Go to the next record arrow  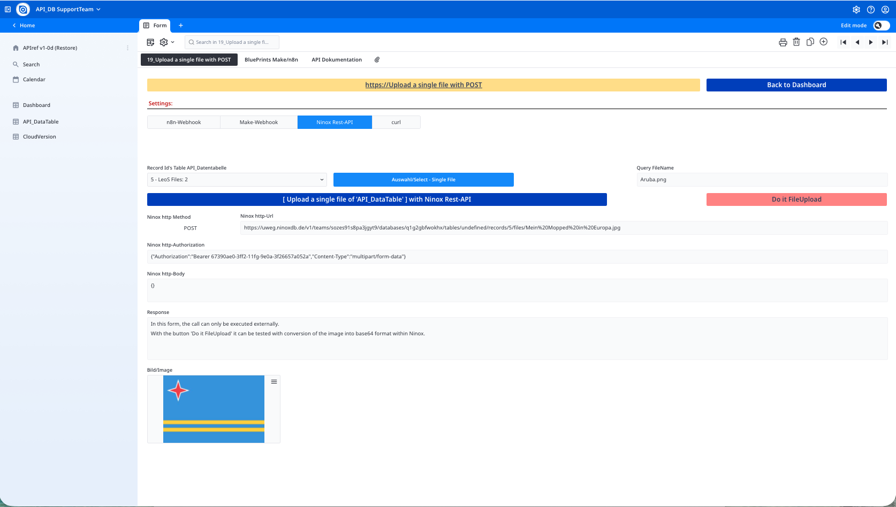tap(871, 42)
